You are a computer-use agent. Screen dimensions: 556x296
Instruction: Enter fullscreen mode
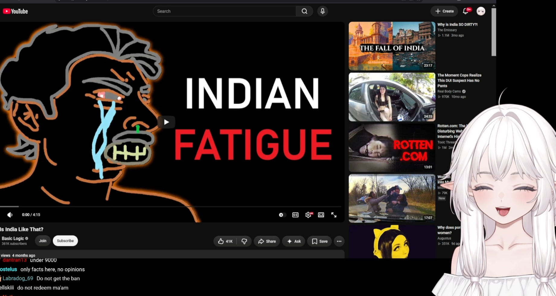click(x=334, y=215)
